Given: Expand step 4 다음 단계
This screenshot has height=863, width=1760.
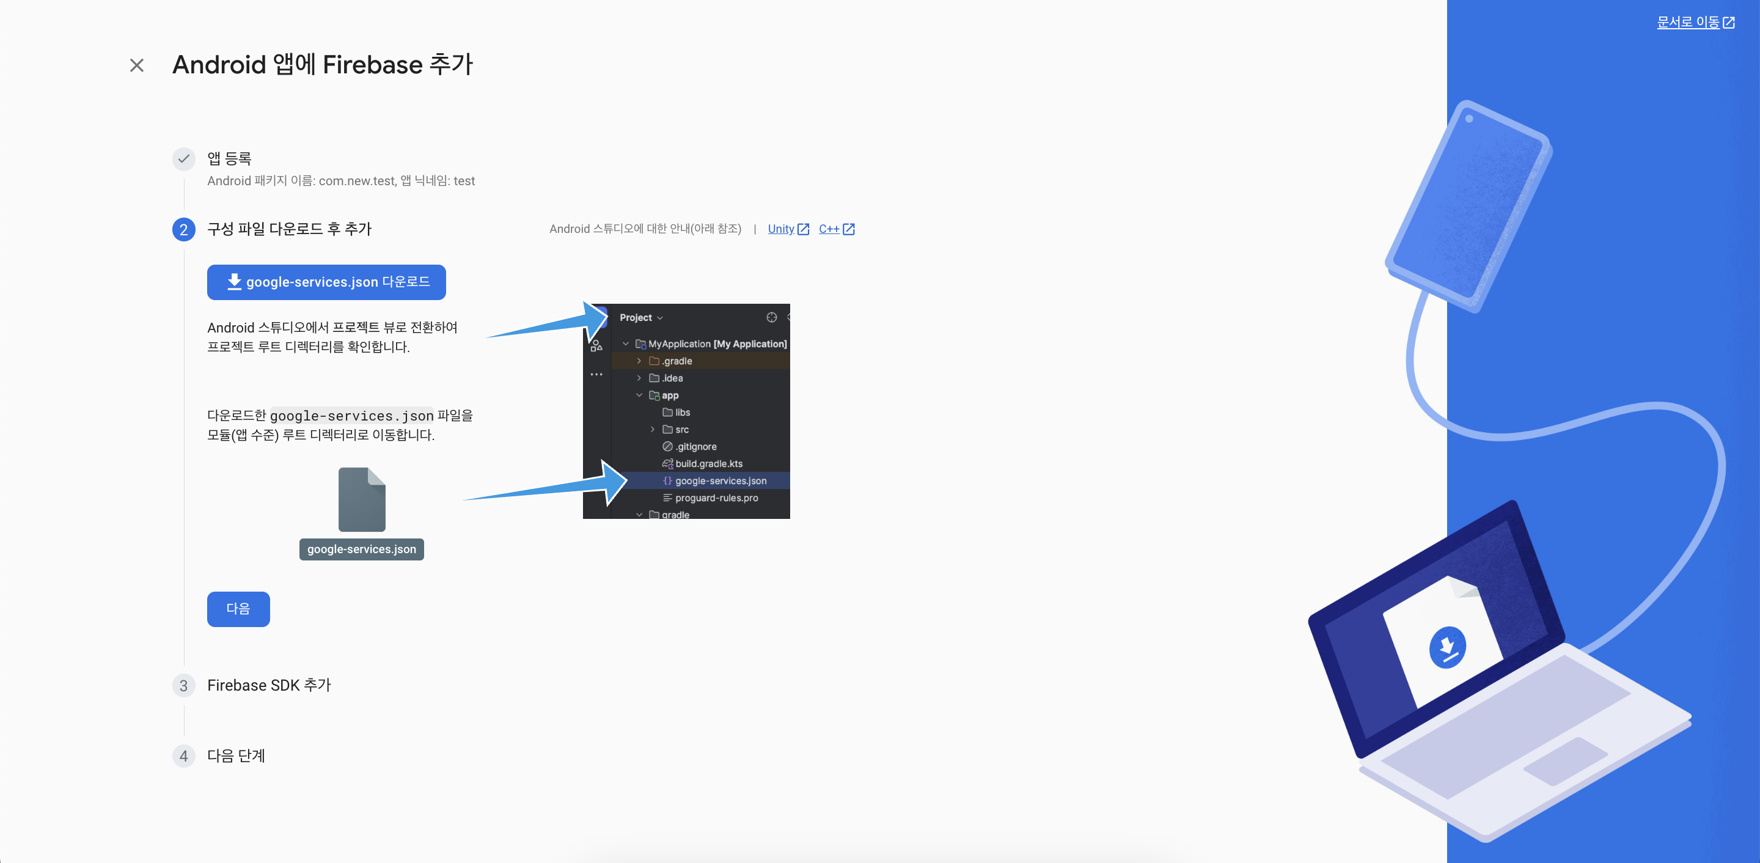Looking at the screenshot, I should [x=237, y=755].
